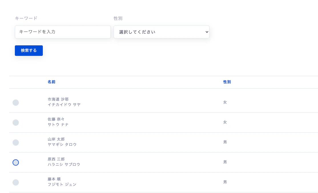
Task: Click the reading イチカイドウ サヤ
Action: click(x=64, y=105)
